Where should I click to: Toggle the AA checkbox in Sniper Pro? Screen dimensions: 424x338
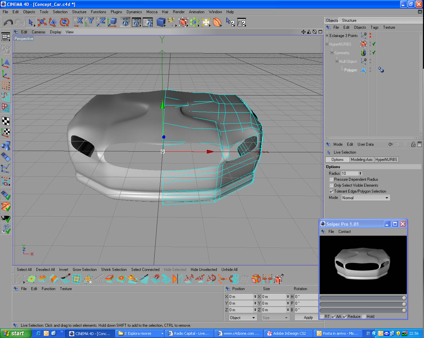coord(333,317)
